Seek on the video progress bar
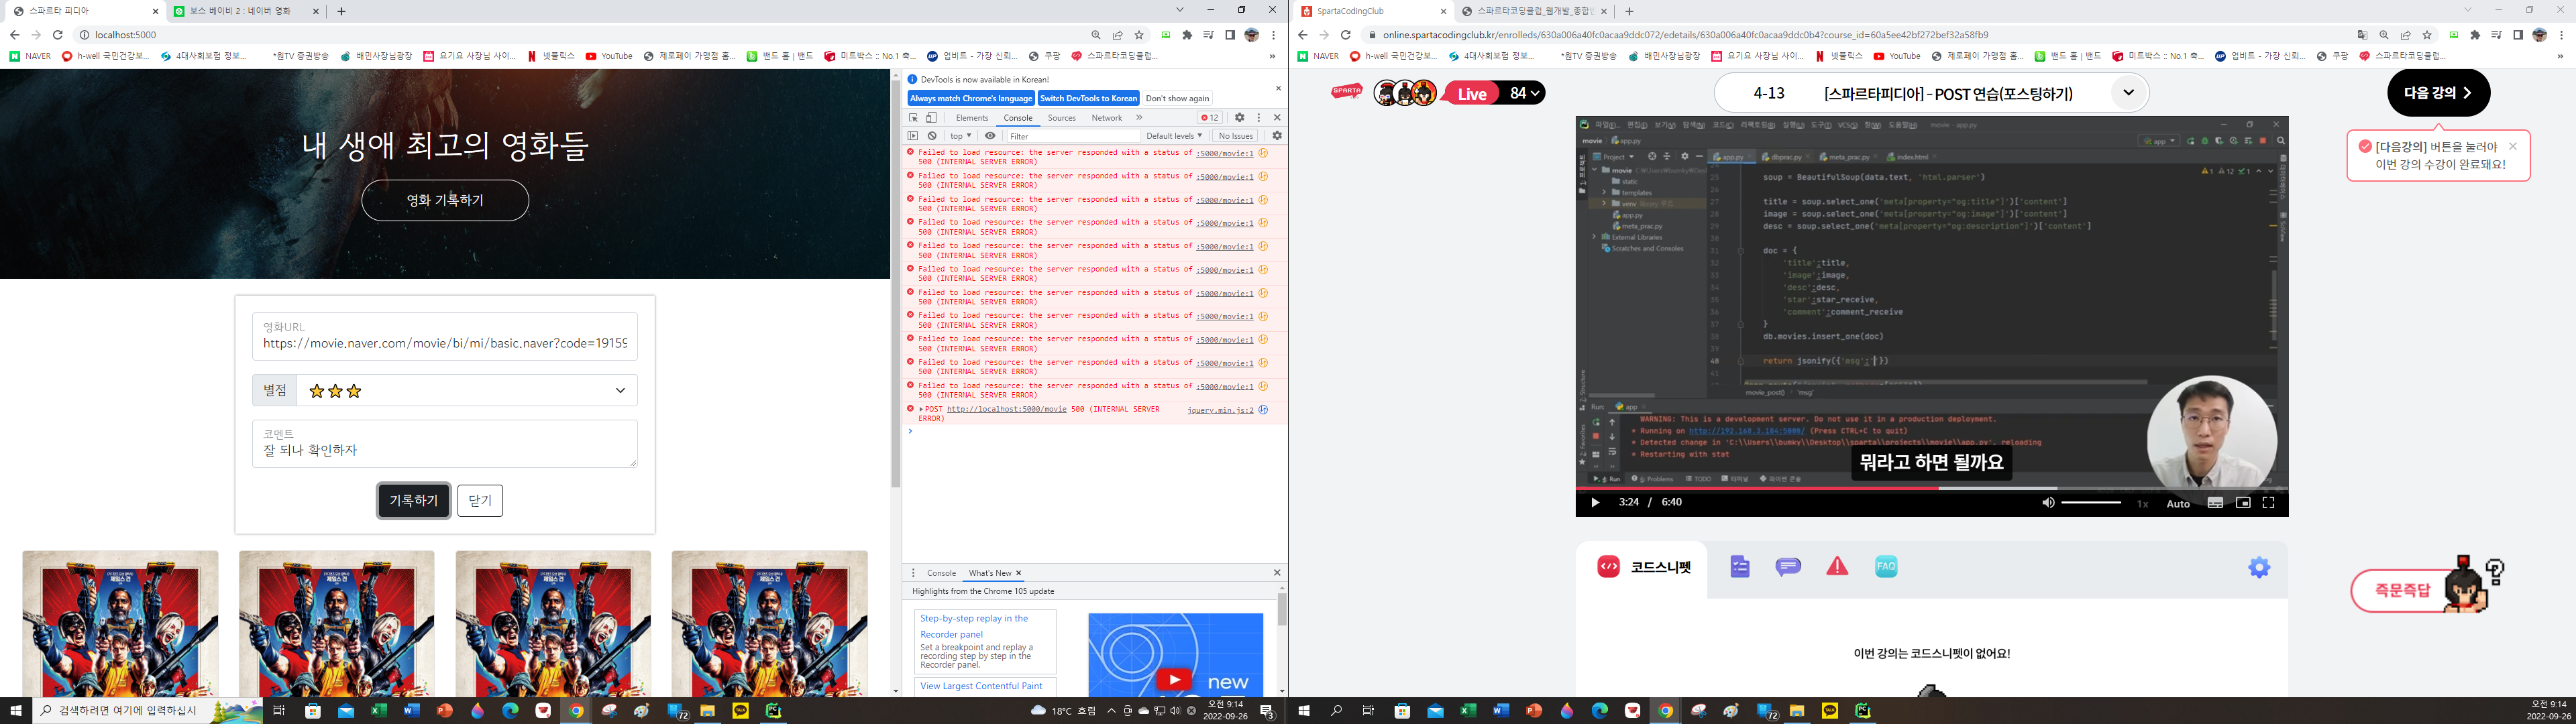2576x724 pixels. (1932, 488)
